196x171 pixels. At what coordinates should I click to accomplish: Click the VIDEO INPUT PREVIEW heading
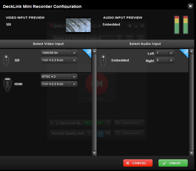(x=25, y=18)
